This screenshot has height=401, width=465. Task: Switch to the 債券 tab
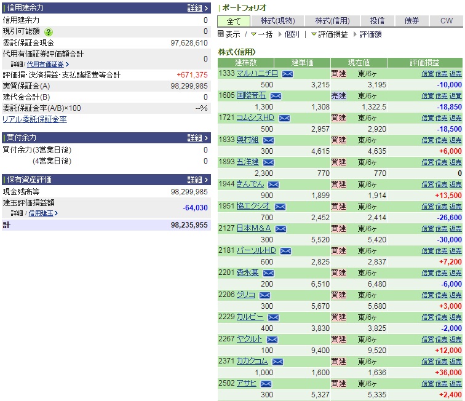411,21
